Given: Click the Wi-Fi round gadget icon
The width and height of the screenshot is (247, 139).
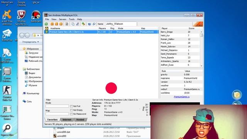Looking at the screenshot, I should [237, 95].
